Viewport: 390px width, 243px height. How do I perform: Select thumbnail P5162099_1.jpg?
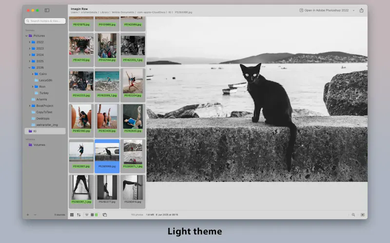click(x=107, y=86)
